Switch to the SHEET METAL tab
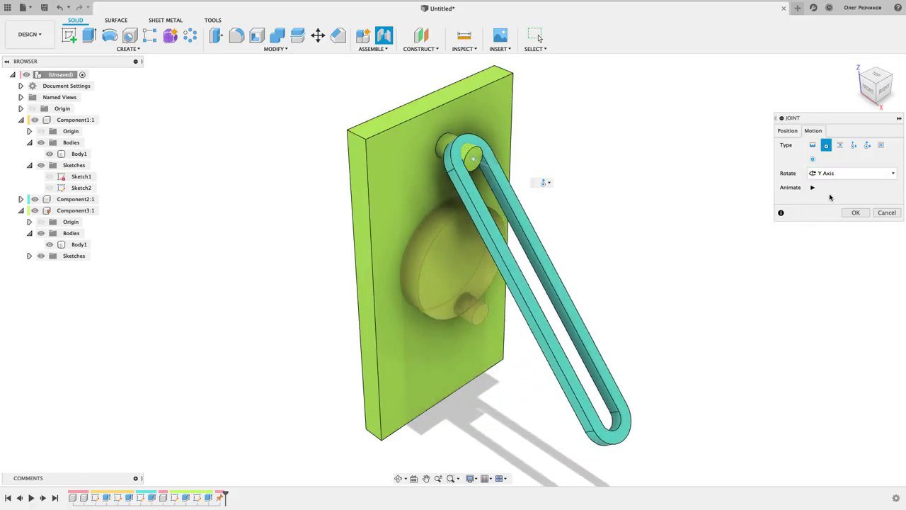 click(165, 21)
